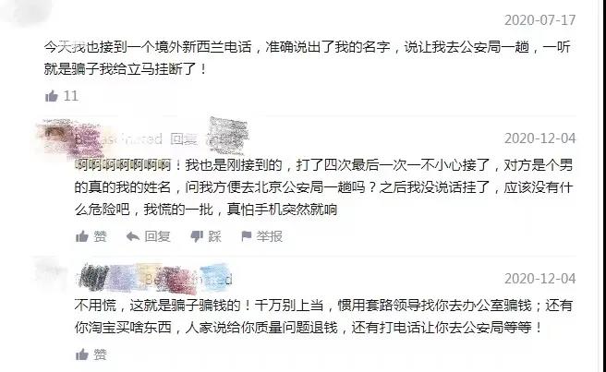Click 回复 reply text button
The width and height of the screenshot is (606, 372).
157,236
